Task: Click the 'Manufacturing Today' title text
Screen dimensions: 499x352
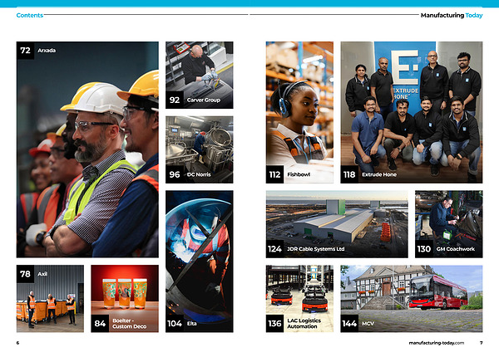Action: point(452,15)
